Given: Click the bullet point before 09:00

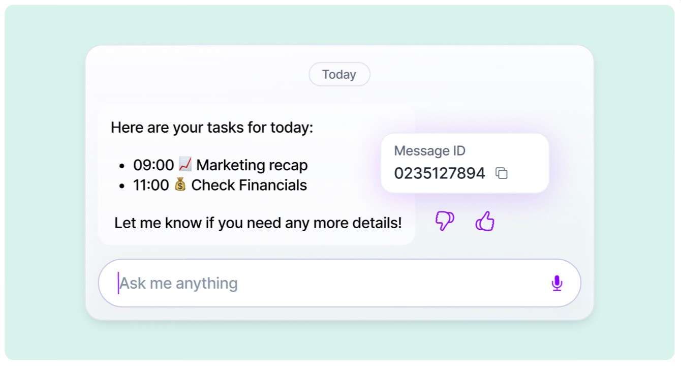Looking at the screenshot, I should [x=121, y=166].
